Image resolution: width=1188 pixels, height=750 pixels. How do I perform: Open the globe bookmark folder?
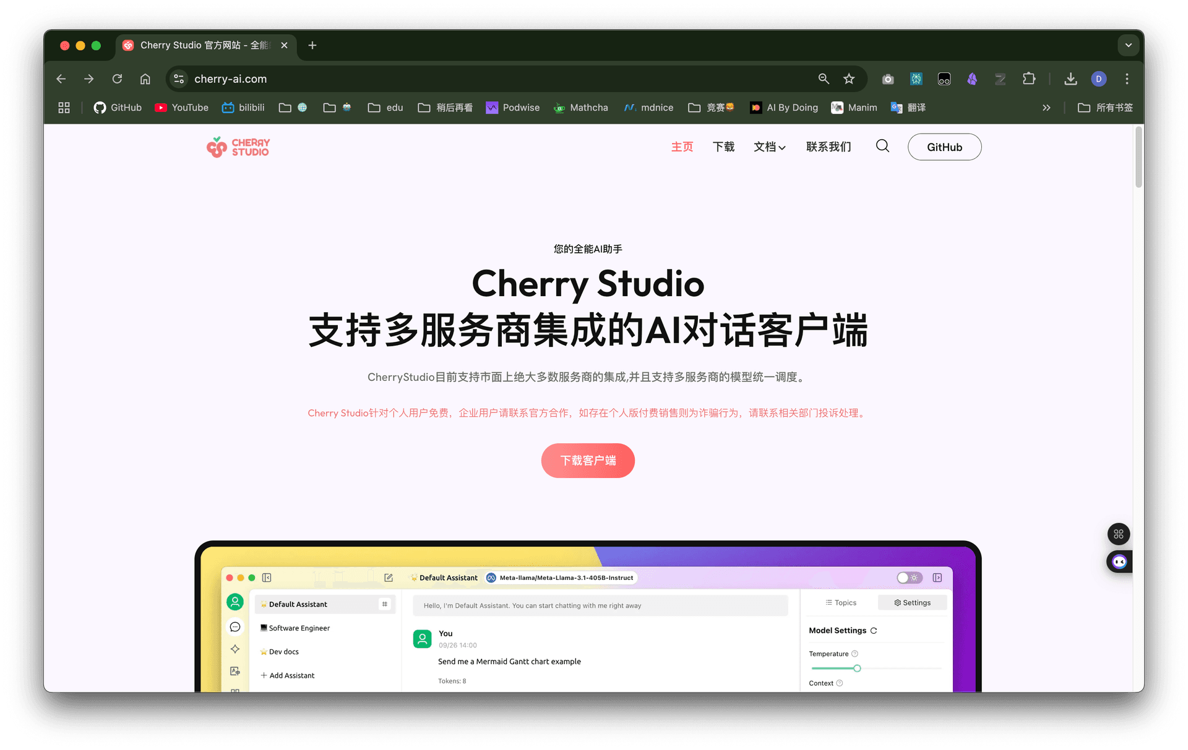(293, 108)
